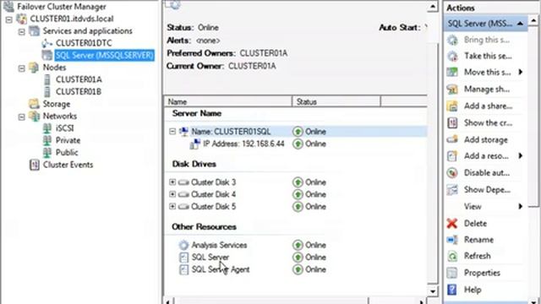Click the Nodes folder icon

[x=34, y=68]
